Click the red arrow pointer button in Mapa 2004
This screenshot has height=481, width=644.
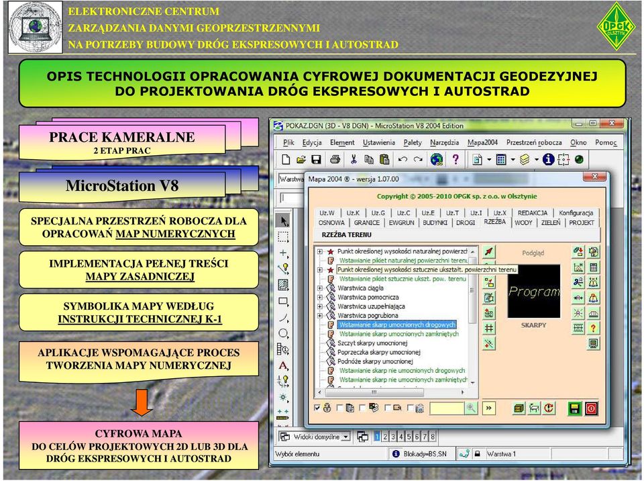coord(489,251)
